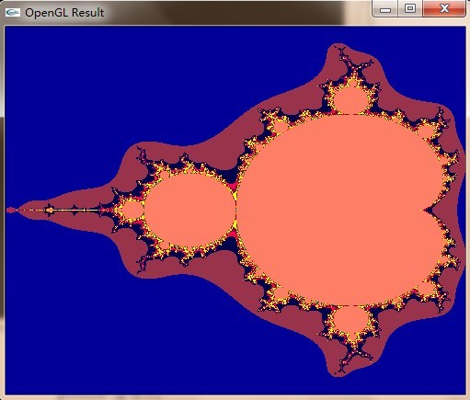470x400 pixels.
Task: Minimize the OpenGL Result window
Action: 385,9
